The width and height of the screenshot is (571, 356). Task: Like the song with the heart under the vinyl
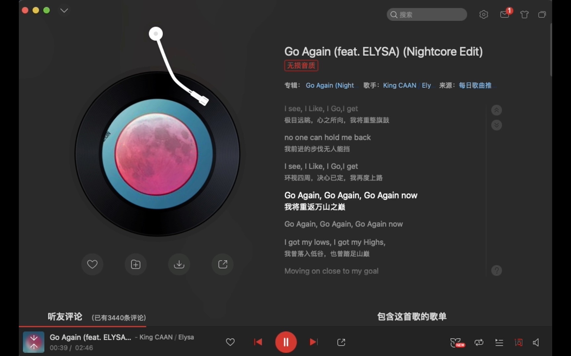point(92,264)
